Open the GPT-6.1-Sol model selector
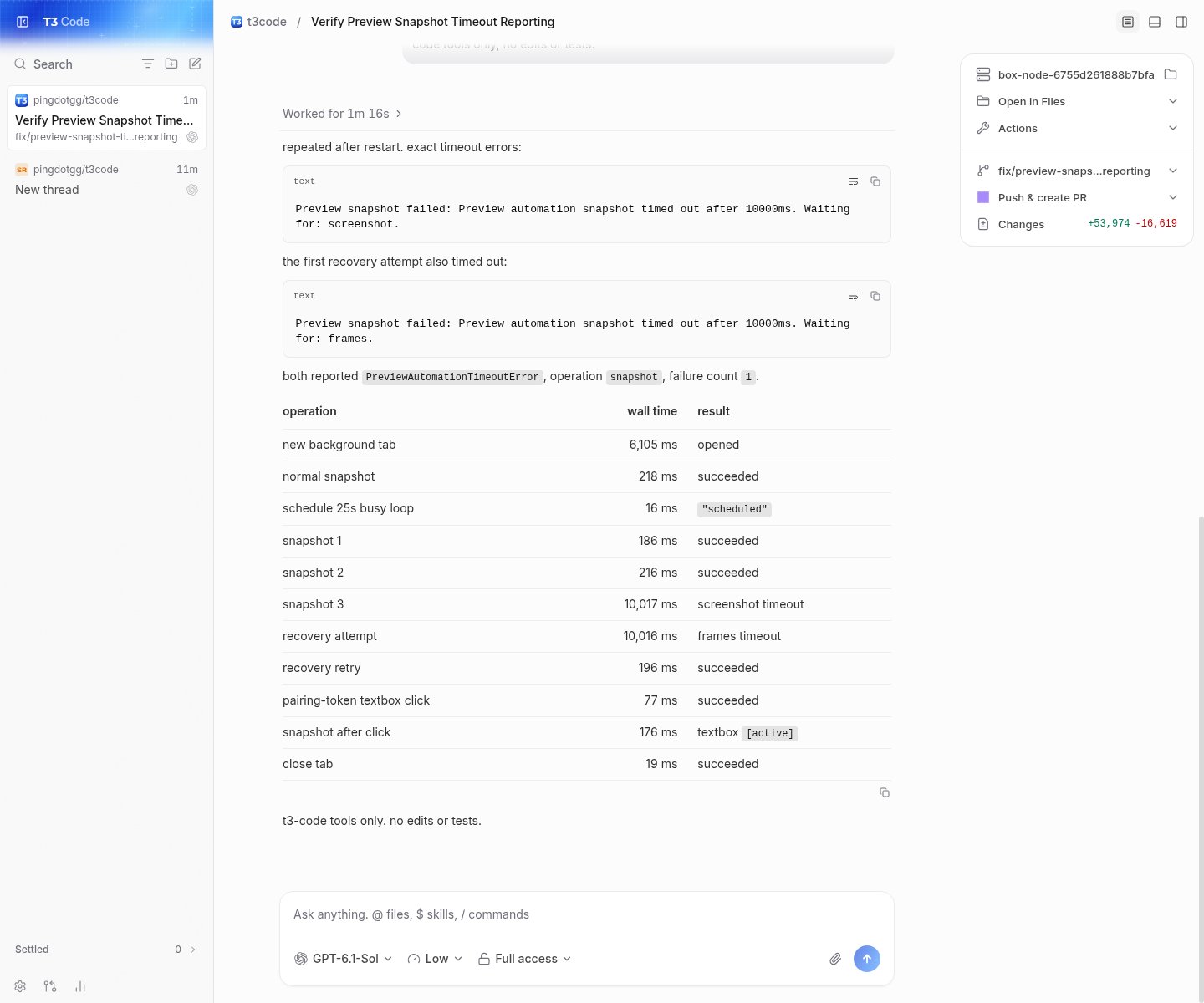The height and width of the screenshot is (1003, 1204). [344, 959]
